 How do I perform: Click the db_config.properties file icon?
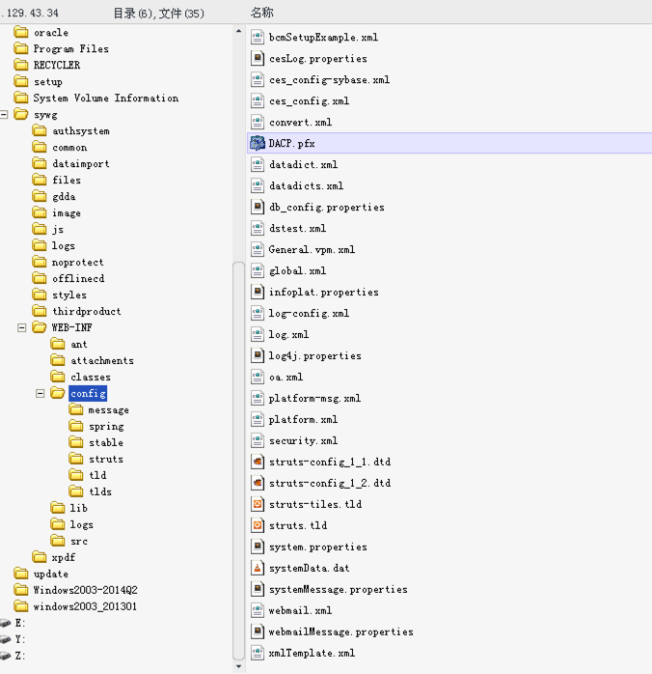[258, 207]
